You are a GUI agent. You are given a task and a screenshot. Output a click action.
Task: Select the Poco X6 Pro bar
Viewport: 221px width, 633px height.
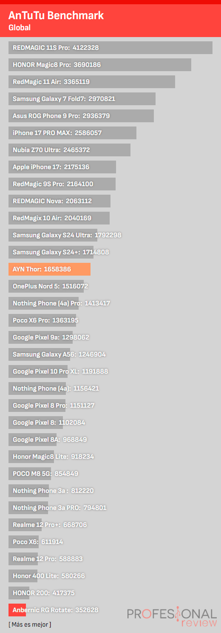click(x=42, y=320)
